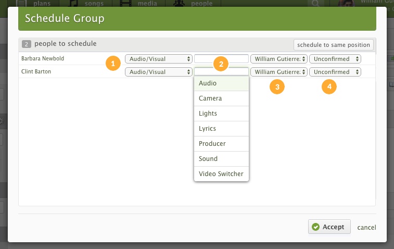
Task: Choose Producer from the position list
Action: pyautogui.click(x=221, y=144)
